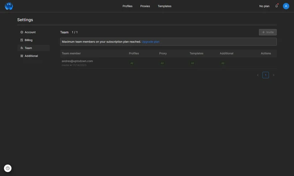Open the Billing settings section
Image resolution: width=294 pixels, height=176 pixels.
click(33, 40)
